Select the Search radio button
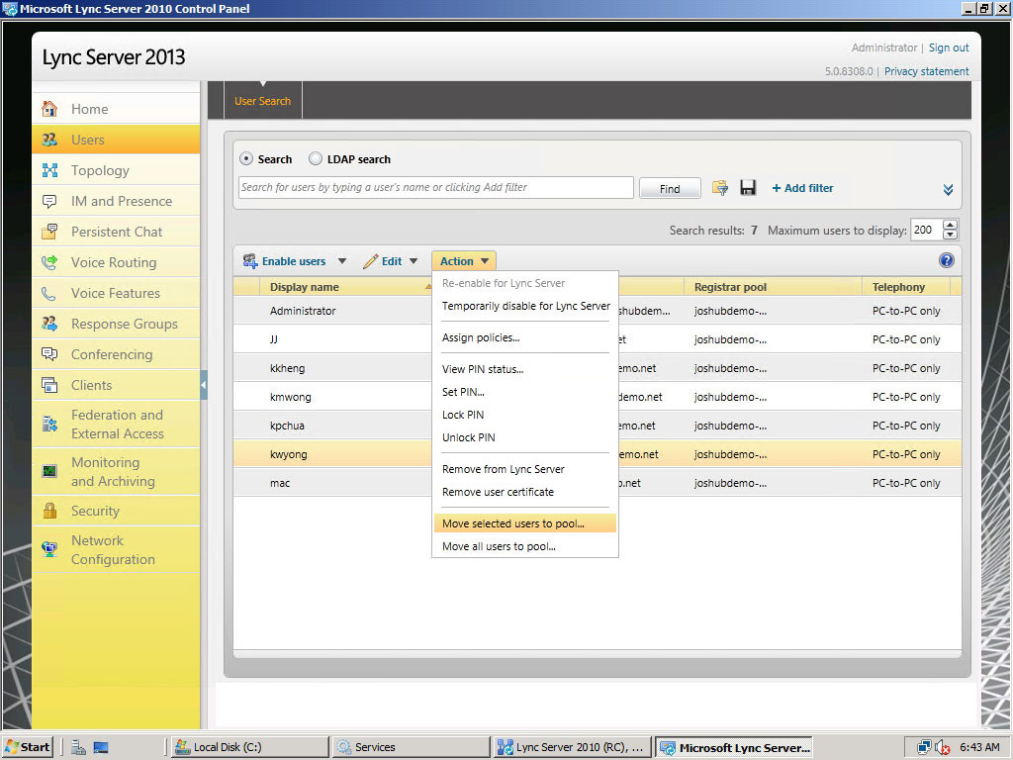1013x760 pixels. (246, 159)
